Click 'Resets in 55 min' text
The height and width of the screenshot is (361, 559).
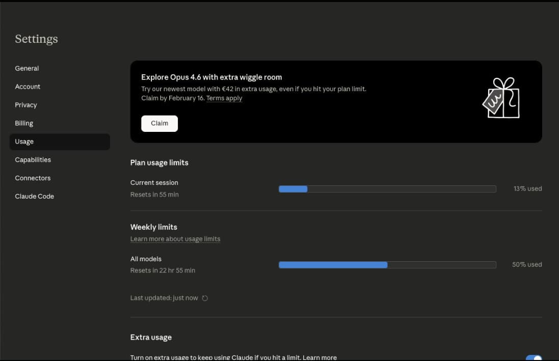[154, 195]
